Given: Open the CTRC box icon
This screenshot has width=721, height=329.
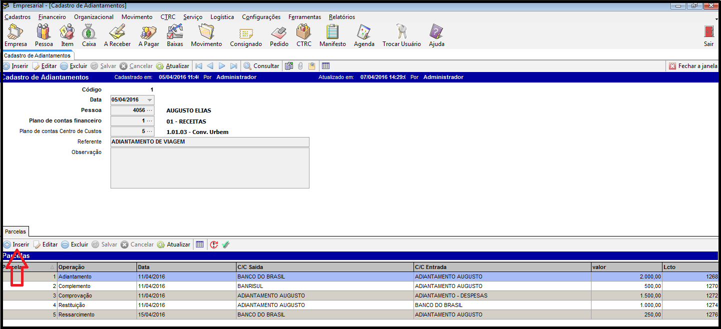Looking at the screenshot, I should pos(303,33).
